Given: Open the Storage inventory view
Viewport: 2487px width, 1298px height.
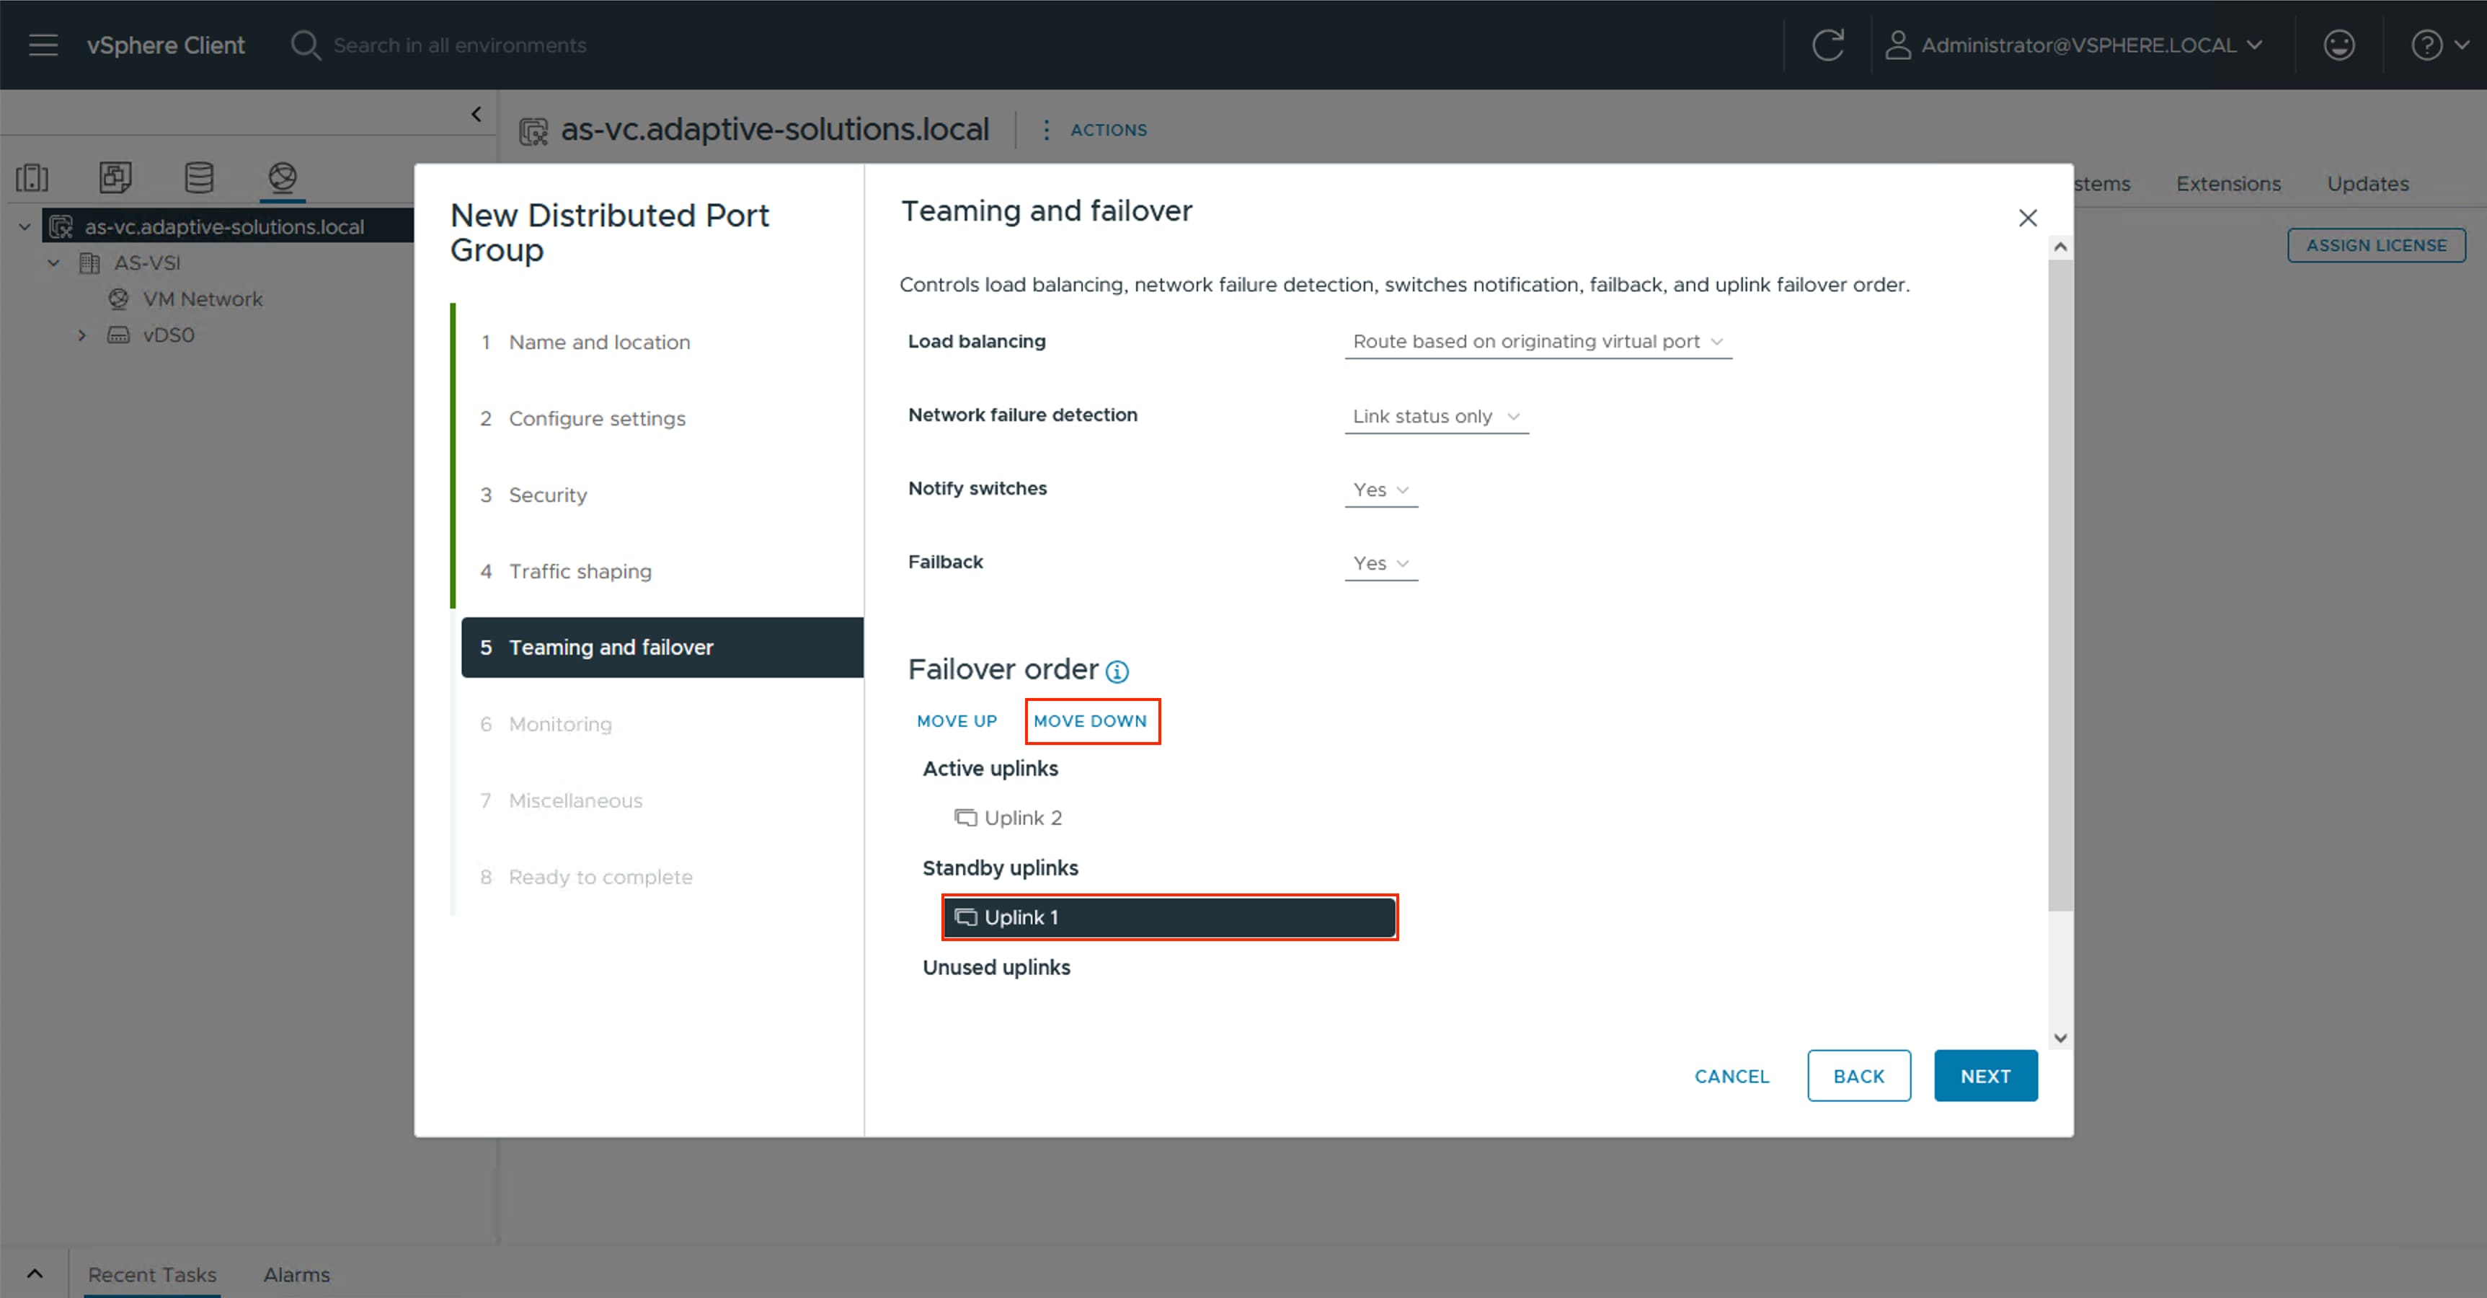Looking at the screenshot, I should 199,177.
